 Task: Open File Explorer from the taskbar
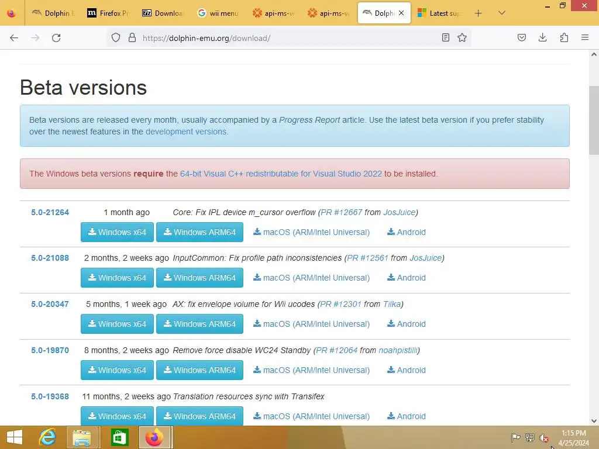82,437
